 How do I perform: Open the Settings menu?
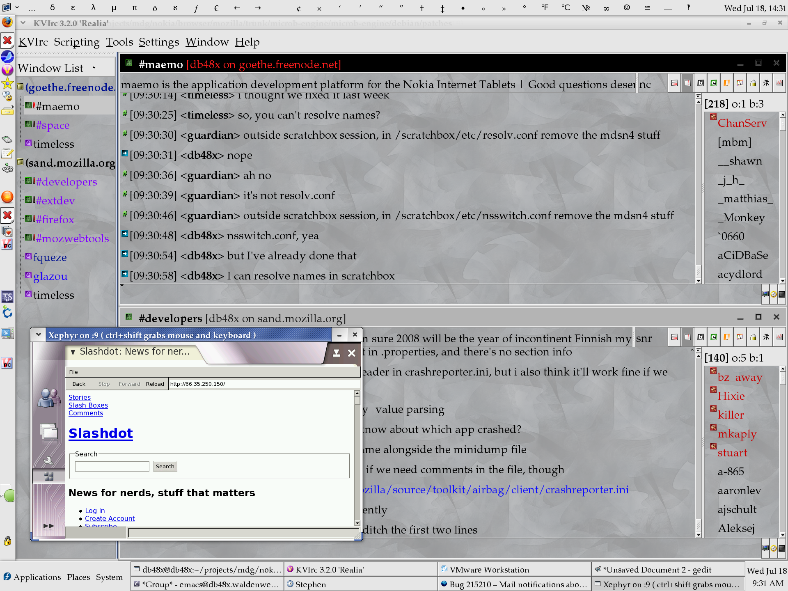pos(159,42)
